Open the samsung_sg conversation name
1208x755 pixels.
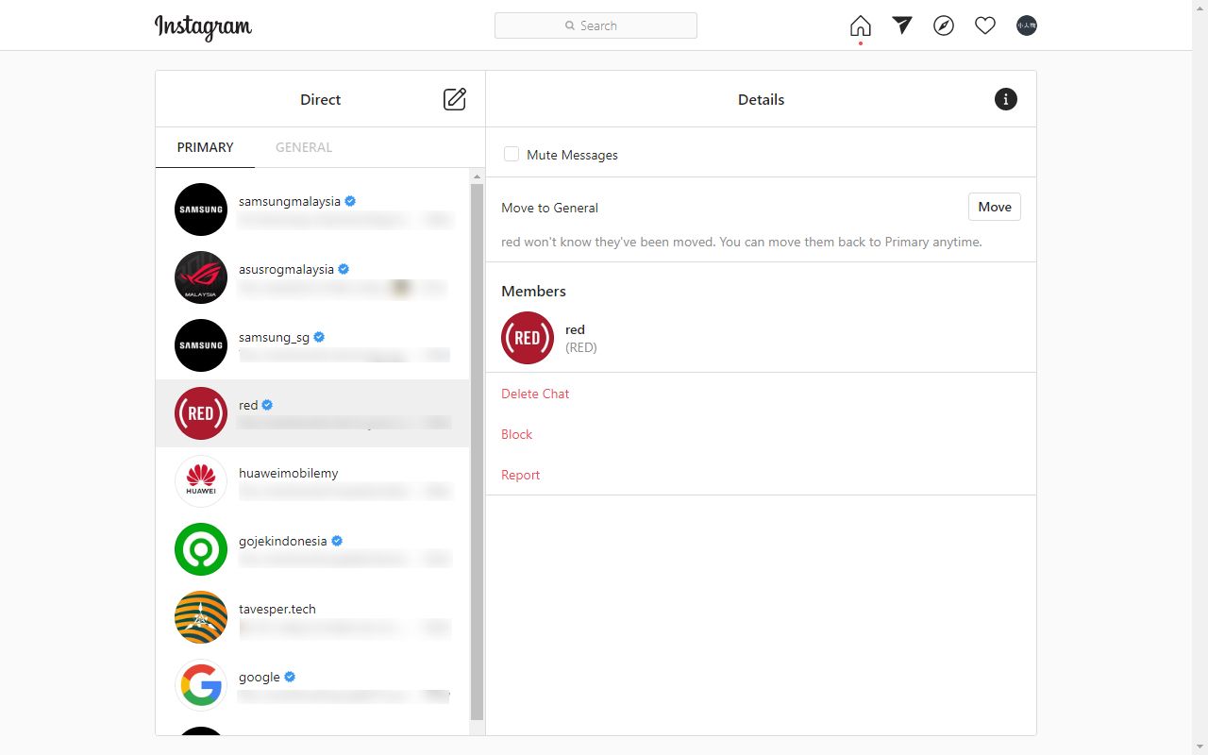(274, 337)
